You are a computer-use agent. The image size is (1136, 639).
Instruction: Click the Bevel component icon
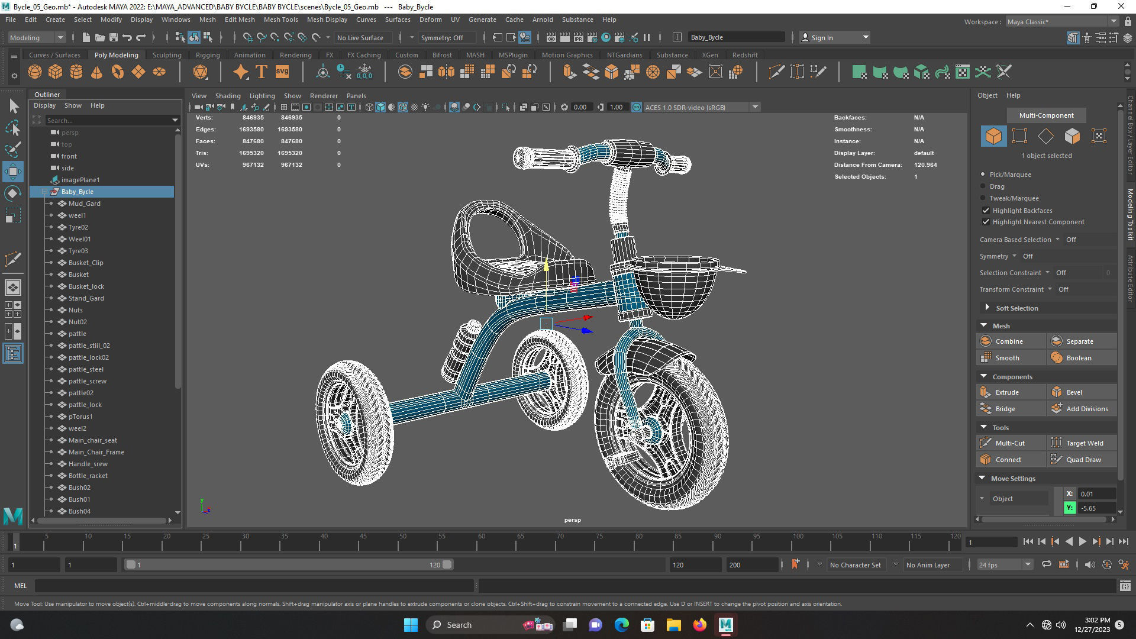1057,392
